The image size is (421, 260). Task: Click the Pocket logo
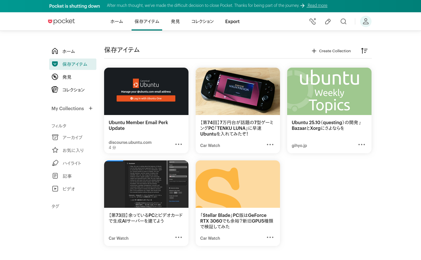(x=61, y=21)
